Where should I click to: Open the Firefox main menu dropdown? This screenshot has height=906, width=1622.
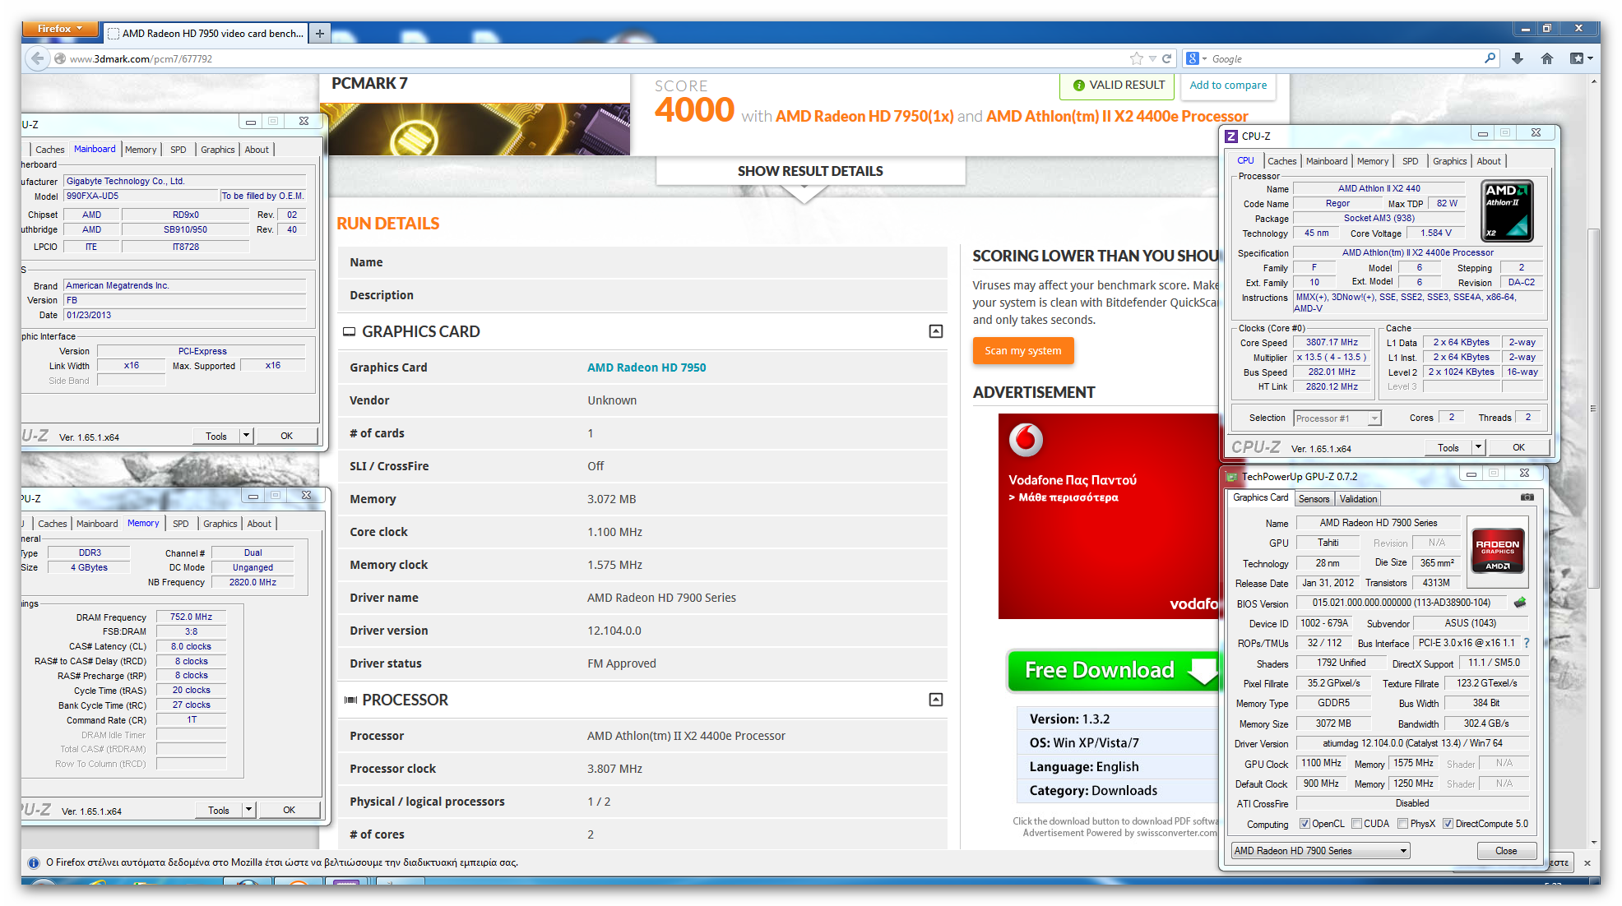coord(61,29)
